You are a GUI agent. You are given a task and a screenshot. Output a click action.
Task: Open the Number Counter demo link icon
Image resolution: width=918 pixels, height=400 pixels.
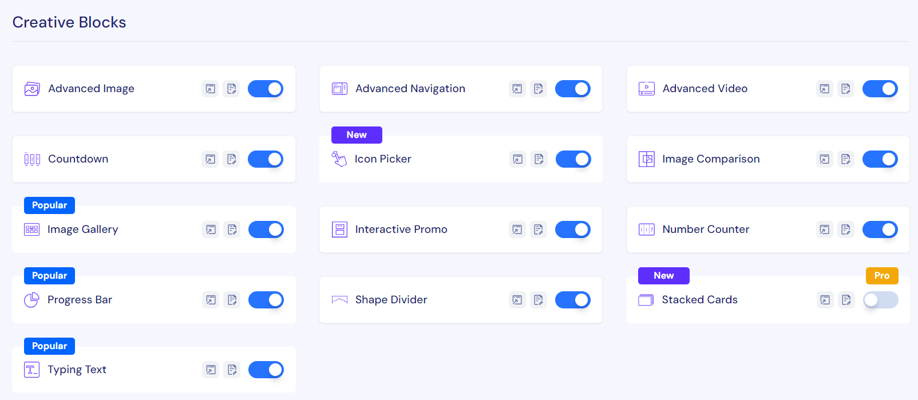tap(825, 229)
